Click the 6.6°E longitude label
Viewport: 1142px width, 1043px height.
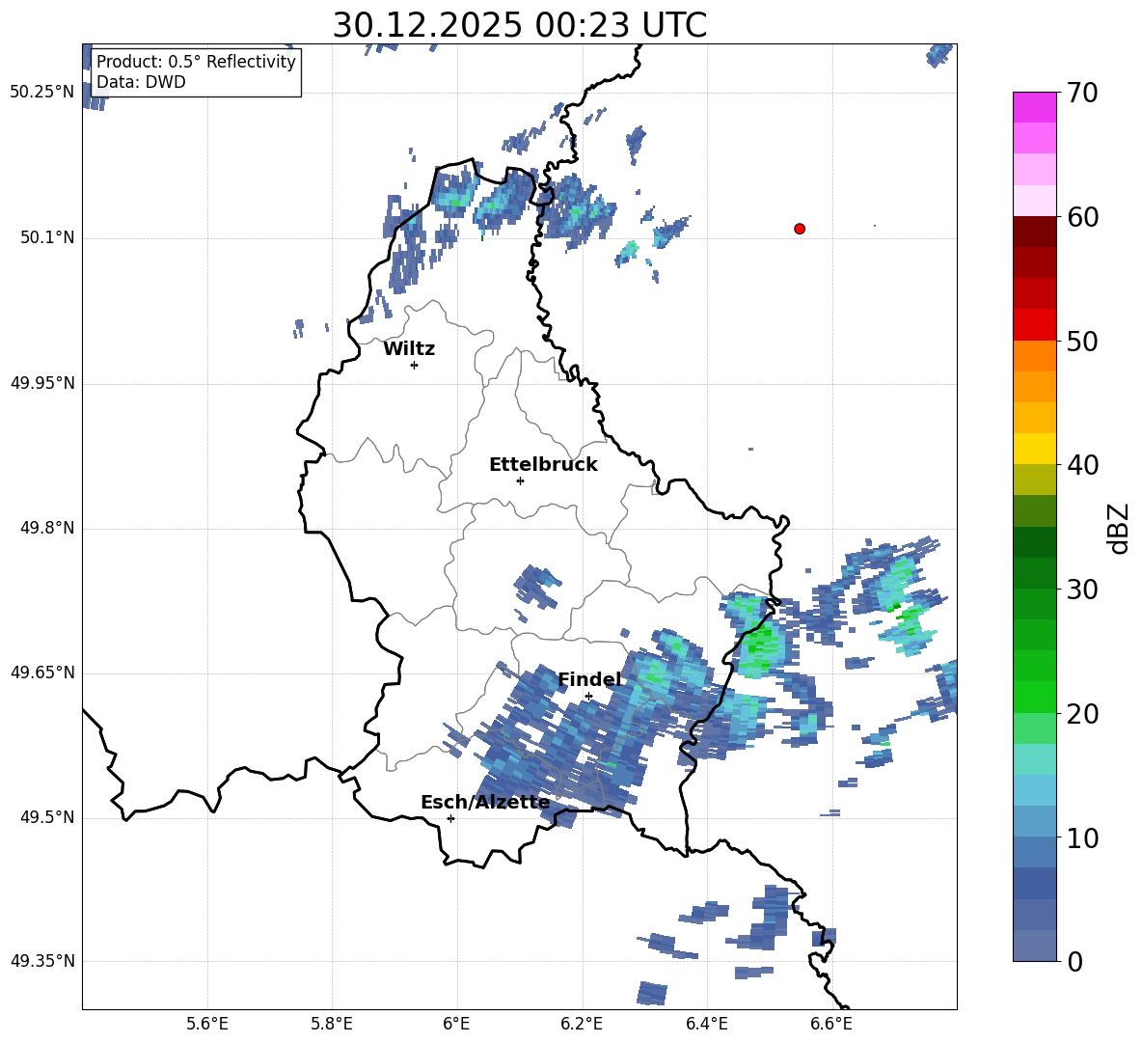coord(831,1024)
